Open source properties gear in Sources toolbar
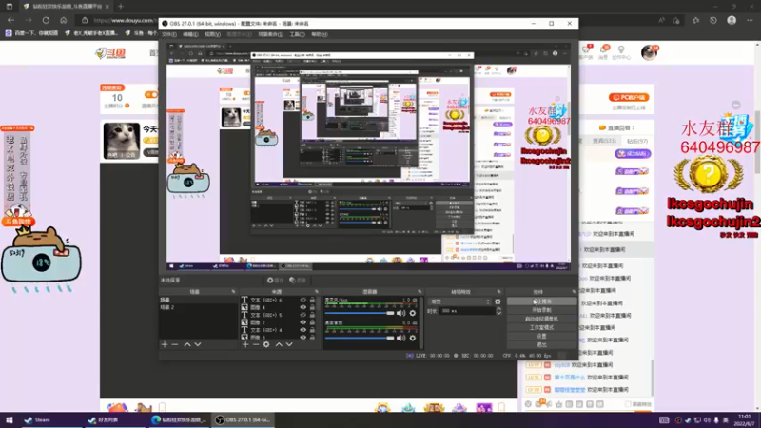This screenshot has width=761, height=428. [266, 344]
